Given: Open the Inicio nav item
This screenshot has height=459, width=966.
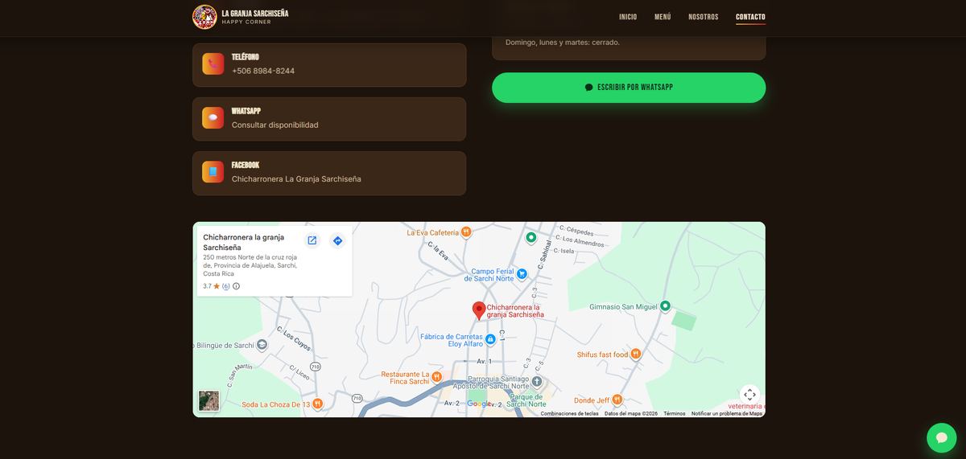Looking at the screenshot, I should click(x=628, y=17).
